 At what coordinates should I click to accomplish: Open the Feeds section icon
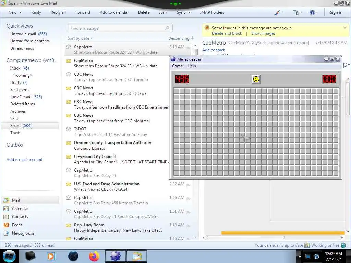coord(6,225)
